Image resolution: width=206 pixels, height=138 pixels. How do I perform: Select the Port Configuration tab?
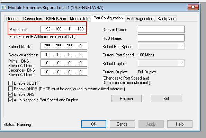(108, 18)
